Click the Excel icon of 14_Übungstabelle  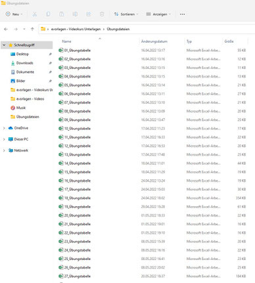[x=61, y=163]
